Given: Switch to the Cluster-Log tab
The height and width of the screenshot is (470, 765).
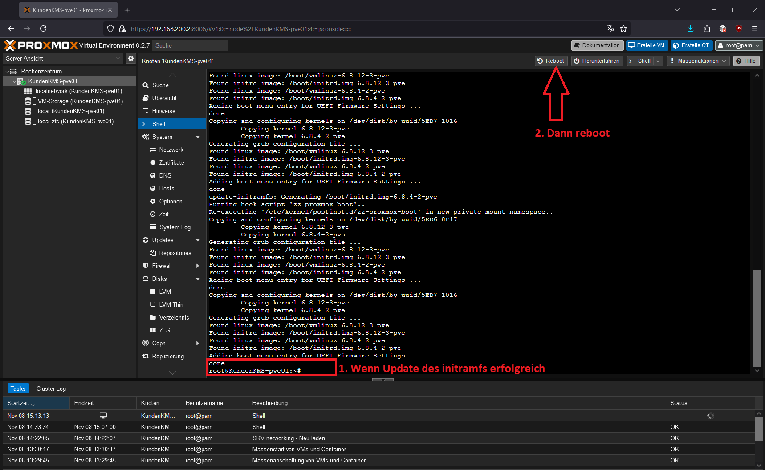Looking at the screenshot, I should click(x=51, y=389).
